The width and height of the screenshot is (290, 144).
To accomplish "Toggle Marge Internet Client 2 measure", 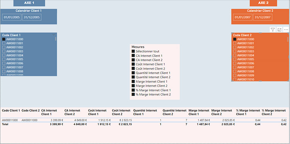I will tap(133, 86).
